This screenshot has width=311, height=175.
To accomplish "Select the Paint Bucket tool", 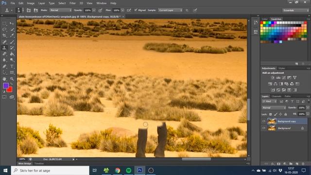I will [x=12, y=54].
